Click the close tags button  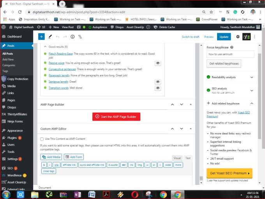point(49,171)
